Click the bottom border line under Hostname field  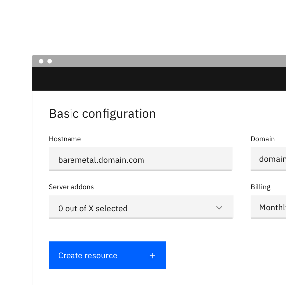141,170
